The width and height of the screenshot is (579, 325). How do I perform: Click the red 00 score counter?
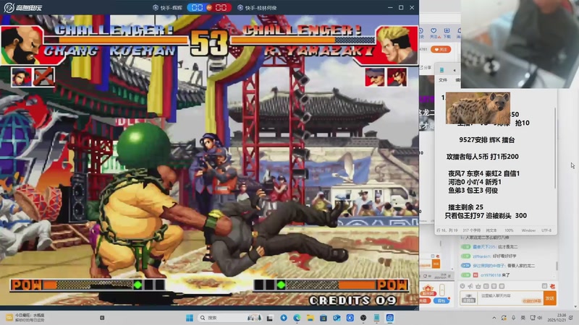pos(221,8)
